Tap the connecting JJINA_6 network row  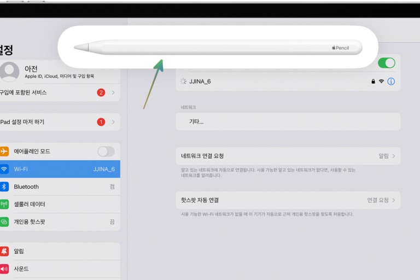[x=288, y=81]
